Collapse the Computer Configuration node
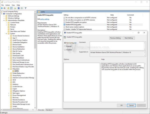The image size is (150, 114). pos(2,14)
